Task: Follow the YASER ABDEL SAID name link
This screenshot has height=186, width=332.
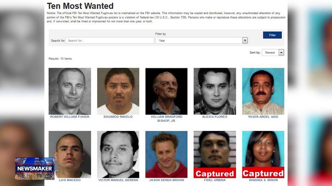Action: click(263, 117)
